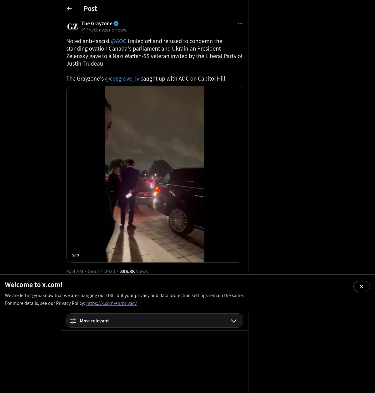Screen dimensions: 375x393
Task: Click the Post heading
Action: (90, 9)
